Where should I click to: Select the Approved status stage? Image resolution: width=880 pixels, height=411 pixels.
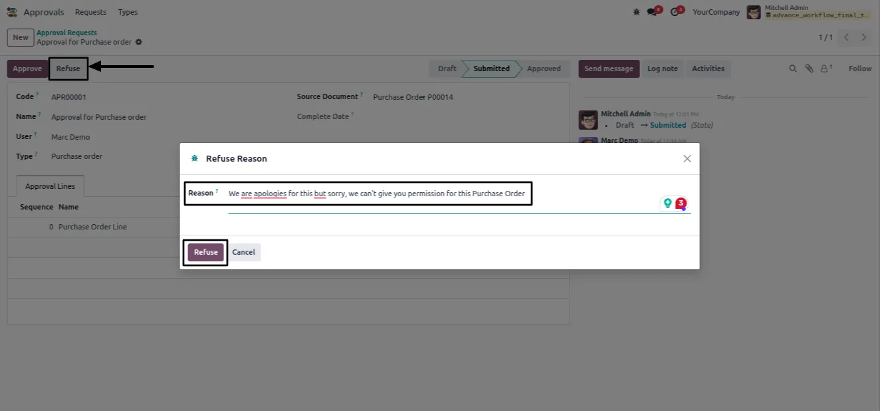tap(544, 68)
